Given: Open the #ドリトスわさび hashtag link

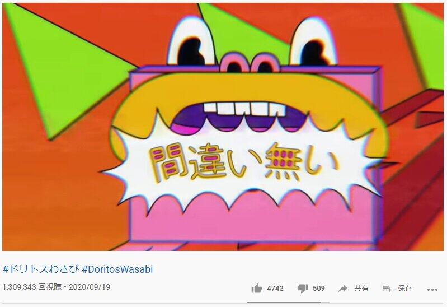Looking at the screenshot, I should 41,269.
